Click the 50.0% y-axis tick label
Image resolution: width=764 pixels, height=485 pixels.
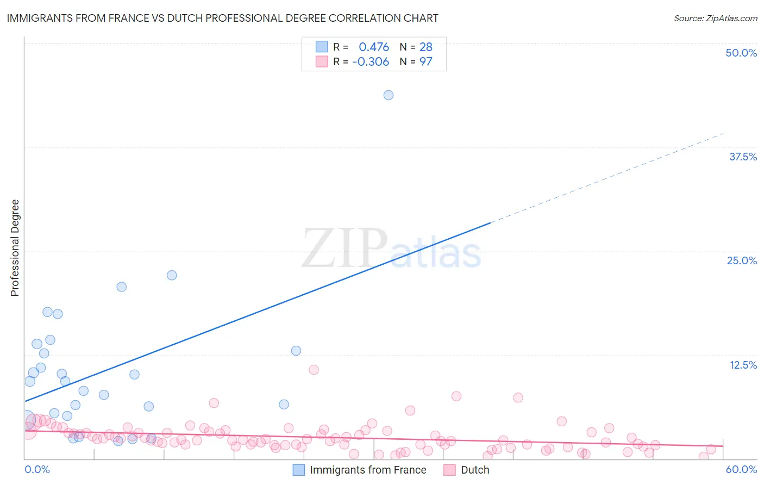click(x=741, y=53)
